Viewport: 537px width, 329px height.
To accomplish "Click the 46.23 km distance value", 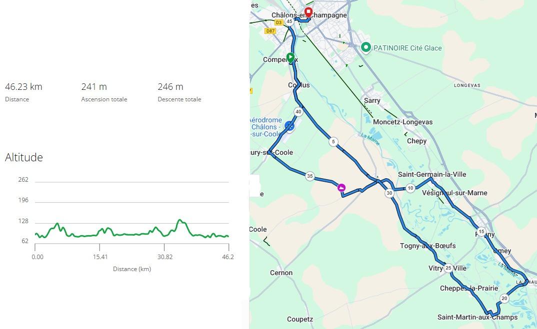I will [x=23, y=87].
